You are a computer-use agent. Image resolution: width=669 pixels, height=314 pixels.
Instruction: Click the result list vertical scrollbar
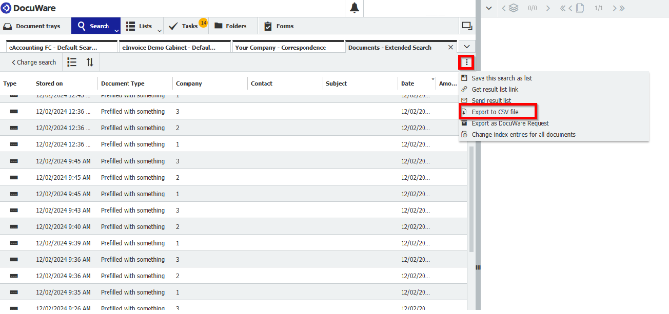click(x=471, y=199)
